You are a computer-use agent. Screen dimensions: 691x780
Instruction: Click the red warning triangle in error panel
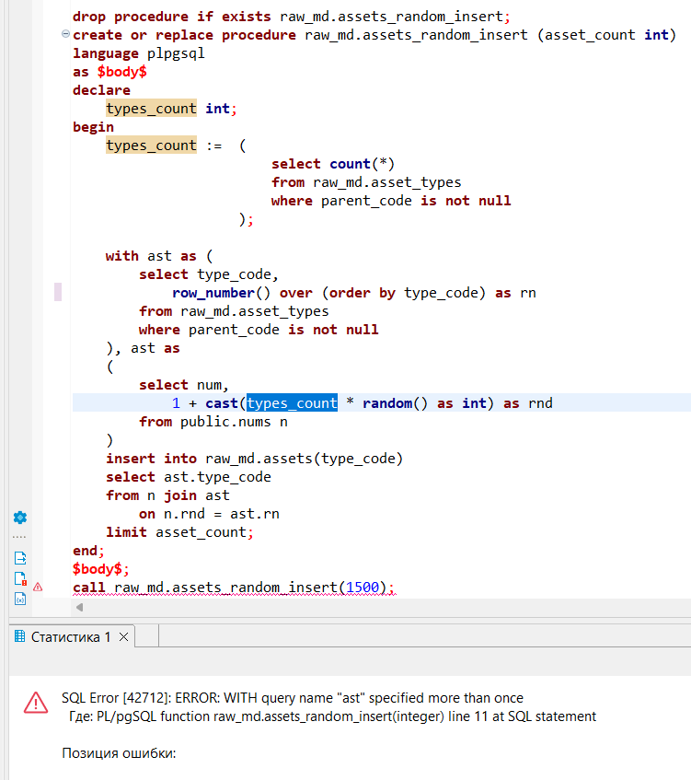pyautogui.click(x=36, y=703)
